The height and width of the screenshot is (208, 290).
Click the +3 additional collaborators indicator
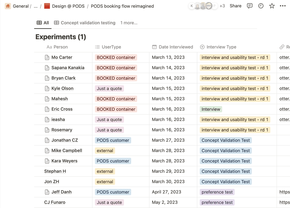(222, 6)
